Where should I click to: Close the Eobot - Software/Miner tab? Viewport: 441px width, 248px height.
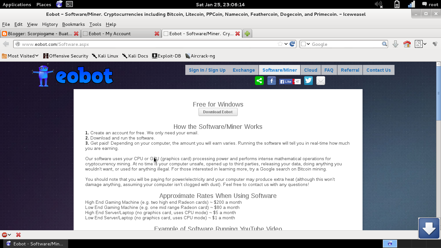pos(238,34)
